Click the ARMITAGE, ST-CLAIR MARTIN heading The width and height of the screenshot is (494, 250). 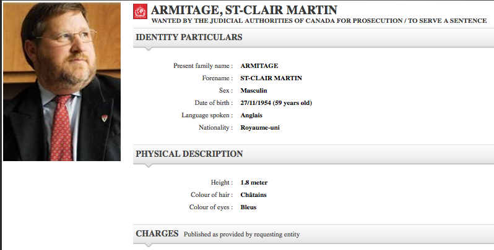[235, 9]
